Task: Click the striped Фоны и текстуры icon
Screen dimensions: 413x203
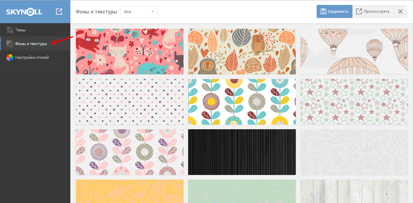Action: [10, 44]
